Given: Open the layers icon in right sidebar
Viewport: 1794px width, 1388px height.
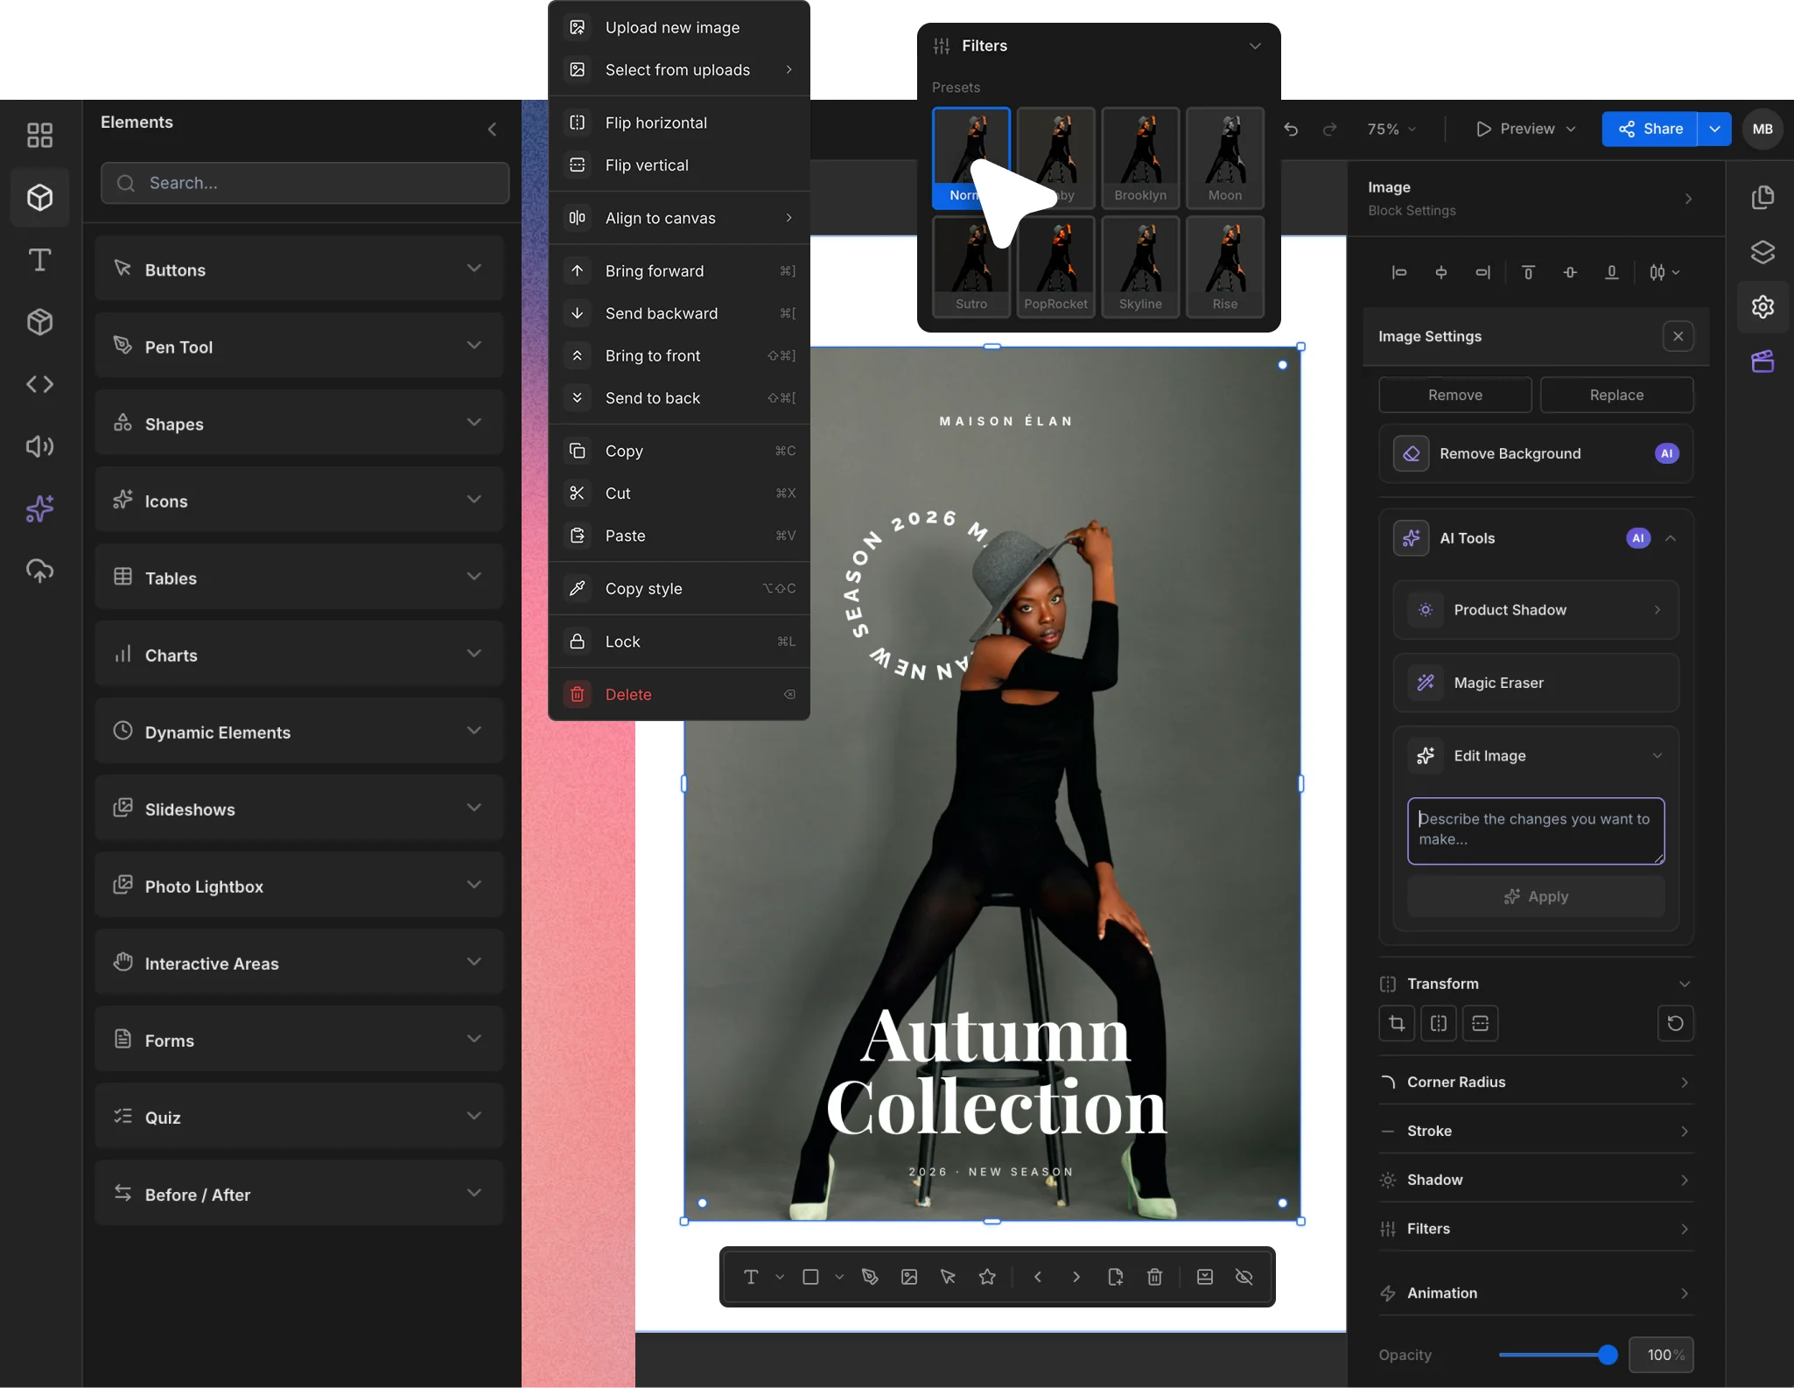Looking at the screenshot, I should pyautogui.click(x=1762, y=252).
